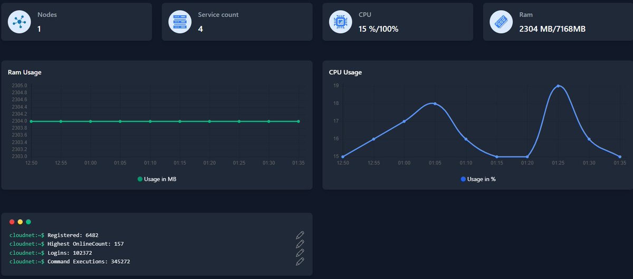Click the 'CPU Usage' chart title
The width and height of the screenshot is (633, 279).
[x=346, y=72]
